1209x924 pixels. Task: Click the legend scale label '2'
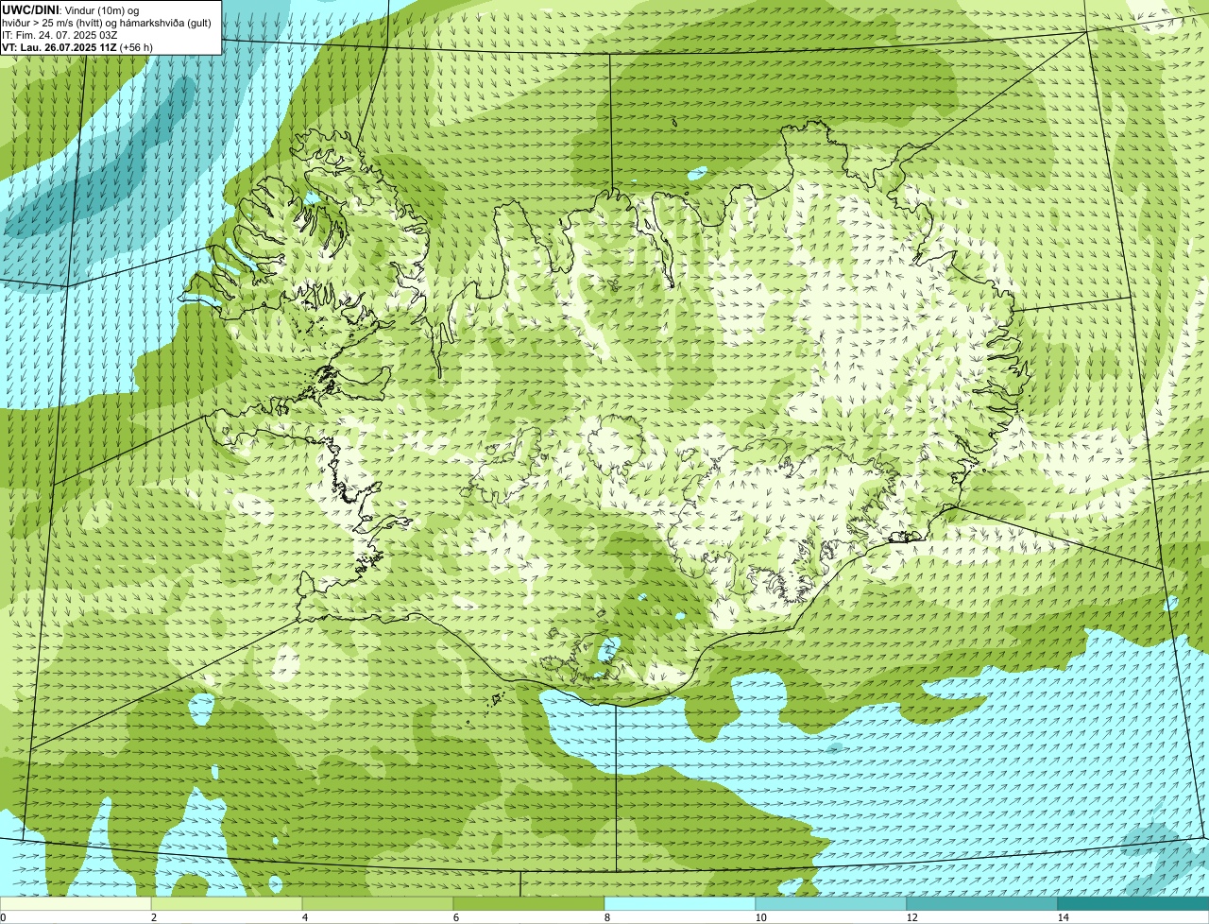(x=153, y=917)
